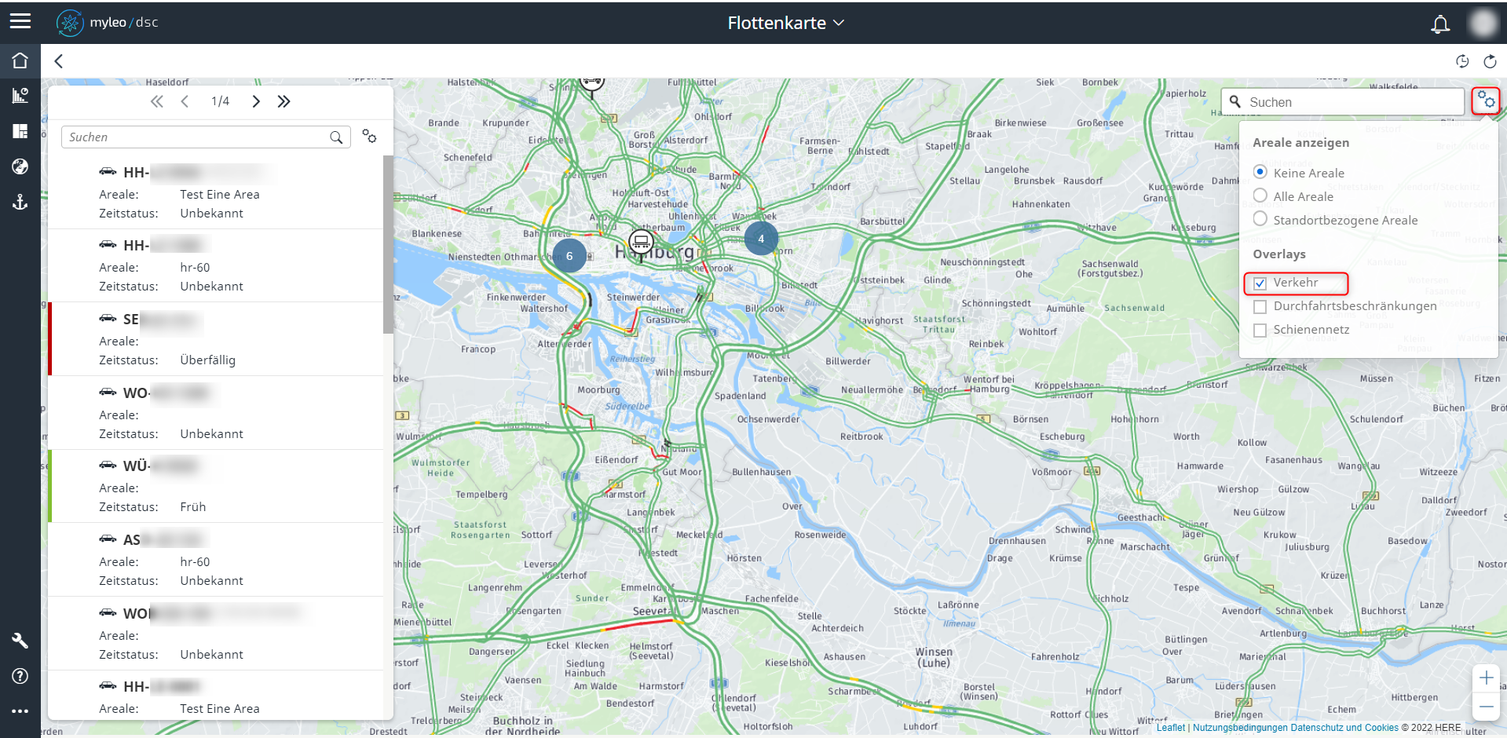Open the notifications bell
1507x738 pixels.
pyautogui.click(x=1439, y=24)
